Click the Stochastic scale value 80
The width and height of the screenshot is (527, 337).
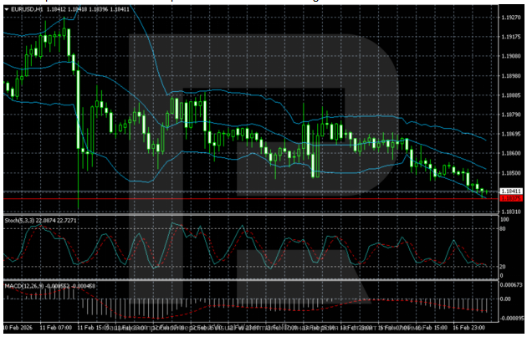504,228
